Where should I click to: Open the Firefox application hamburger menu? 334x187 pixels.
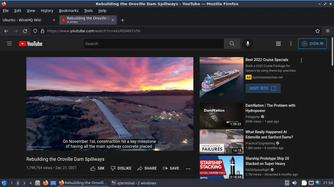coord(328,31)
